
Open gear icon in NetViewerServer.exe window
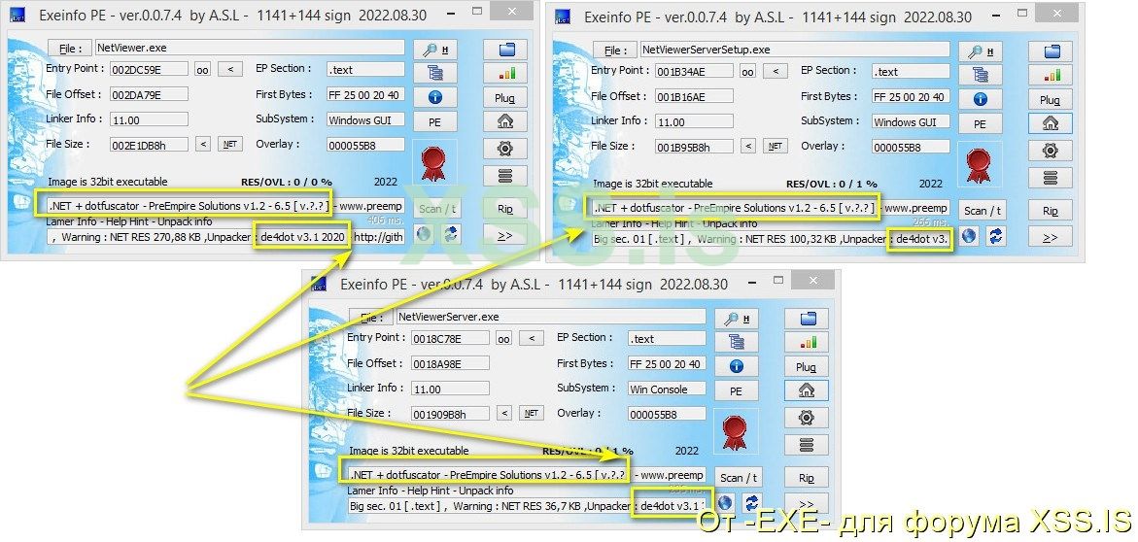tap(807, 418)
